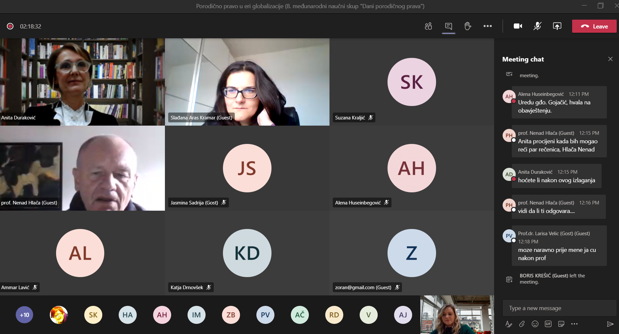Screen dimensions: 619x334
Task: Click the message 'vidi da li ti odgovara....'
Action: point(559,206)
